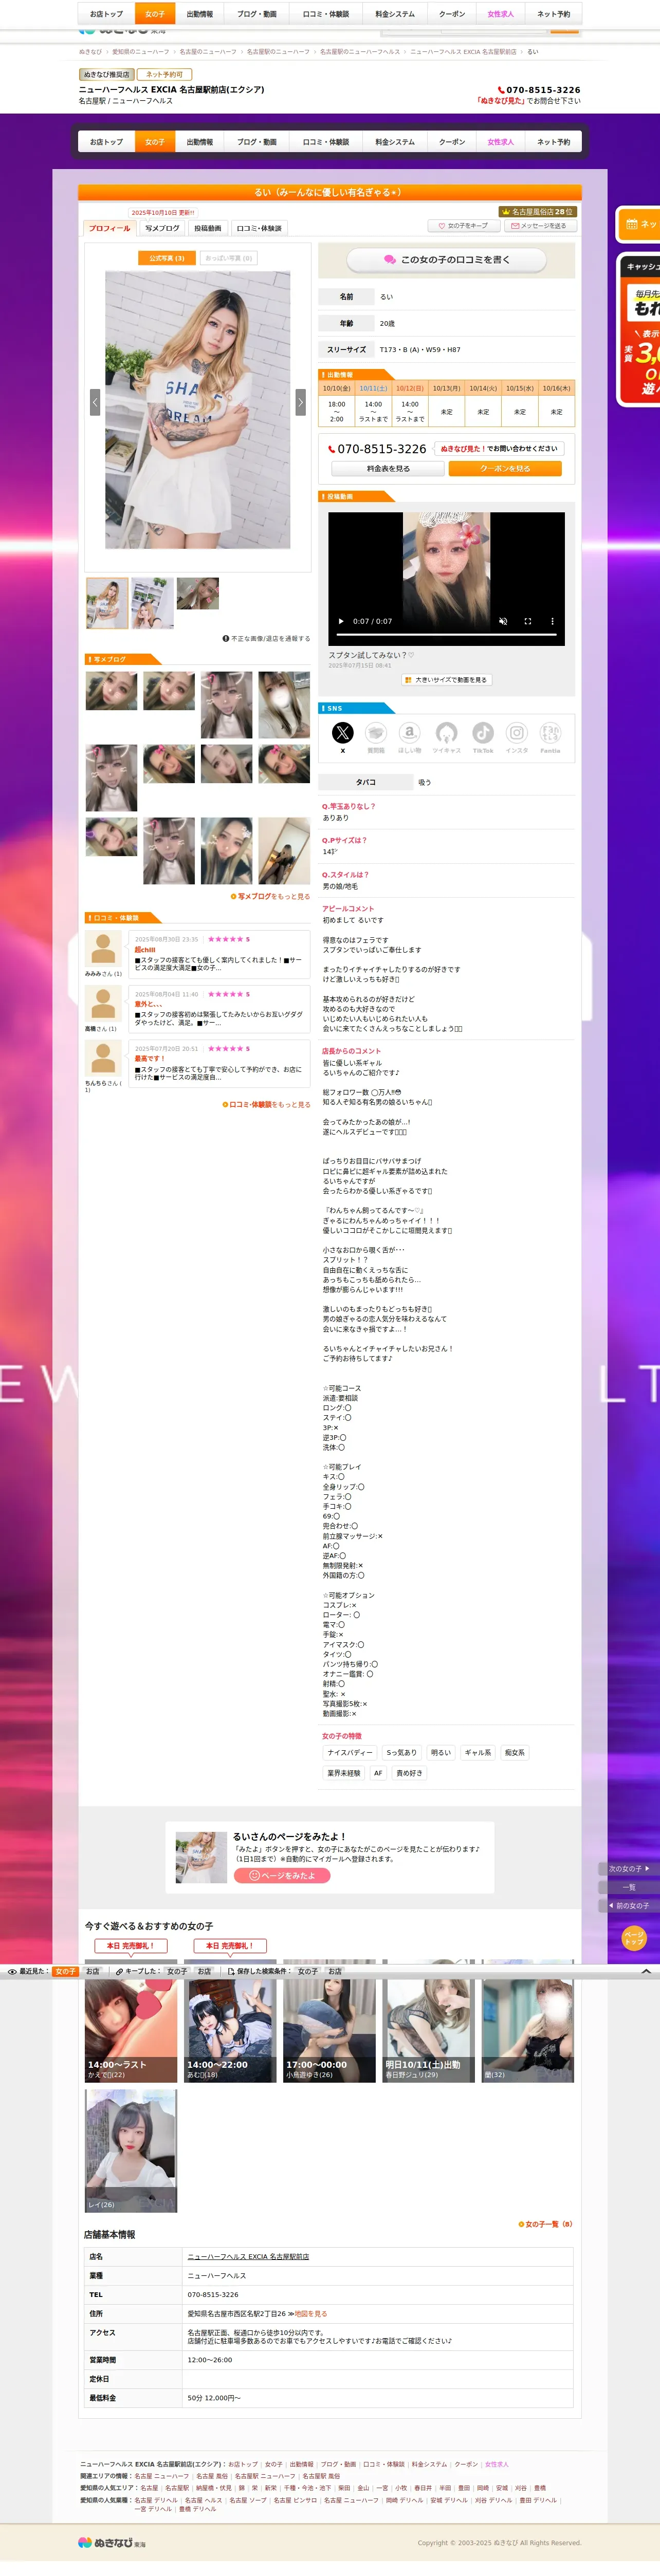The width and height of the screenshot is (660, 2576).
Task: Open 名古屋駅のニューハーフヘルス breadcrumb link
Action: (360, 51)
